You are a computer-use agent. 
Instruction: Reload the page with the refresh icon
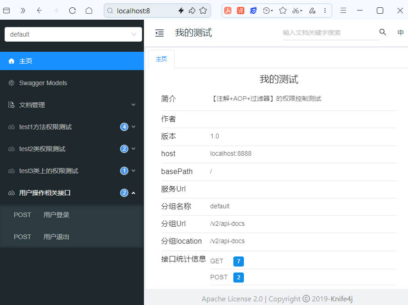(72, 11)
